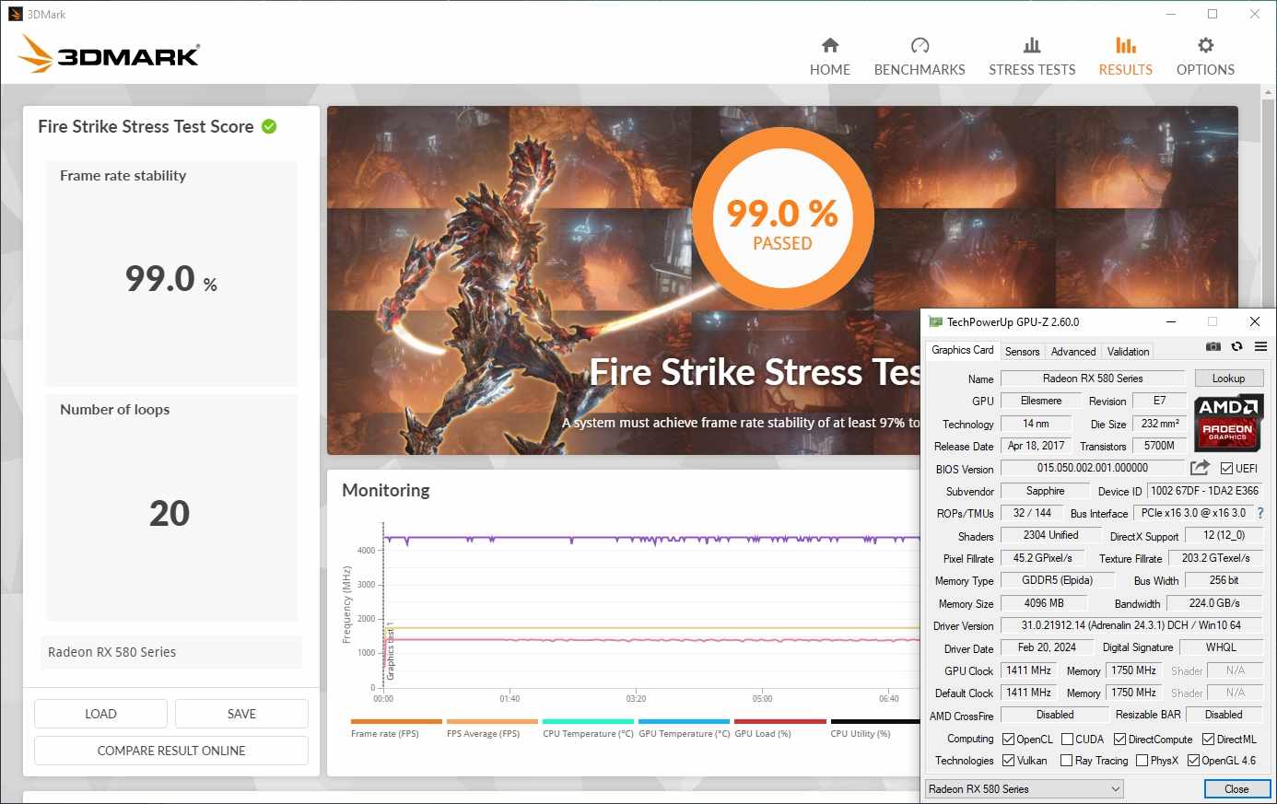This screenshot has height=804, width=1277.
Task: Click the Bus Interface question mark
Action: click(x=1260, y=513)
